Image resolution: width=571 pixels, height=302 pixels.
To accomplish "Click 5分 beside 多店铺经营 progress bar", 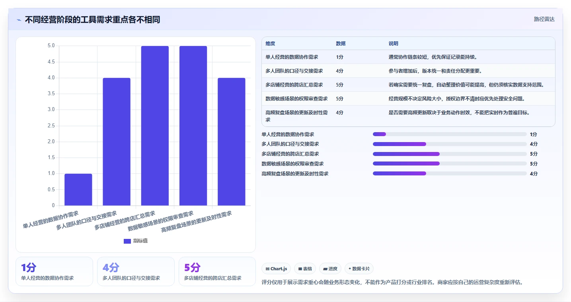I will [534, 154].
